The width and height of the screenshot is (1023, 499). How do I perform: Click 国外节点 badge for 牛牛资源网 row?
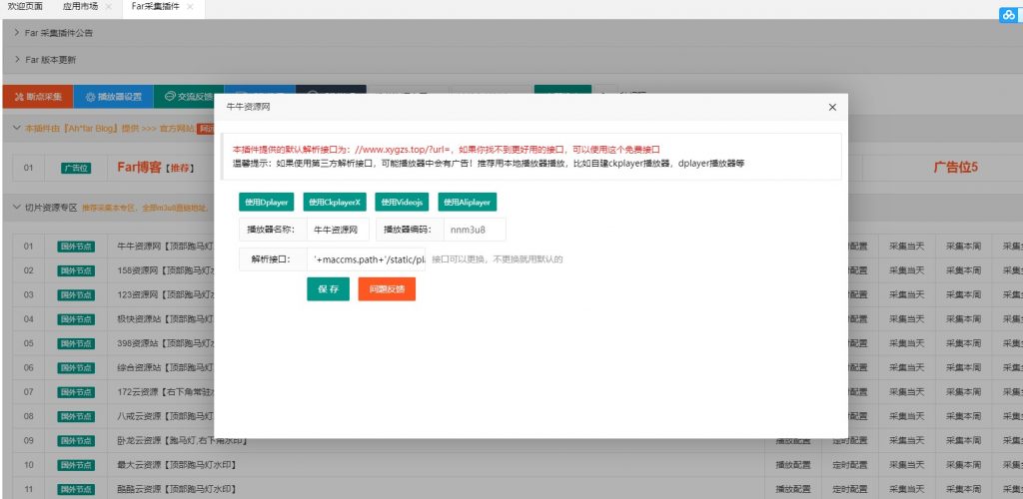[76, 247]
